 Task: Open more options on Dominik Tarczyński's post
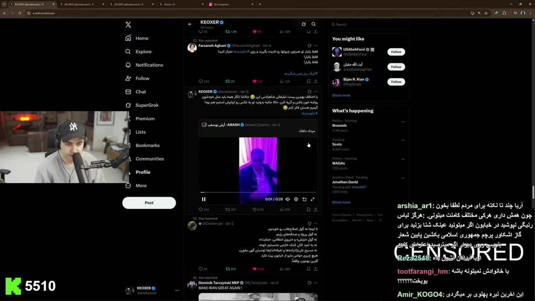[x=316, y=283]
